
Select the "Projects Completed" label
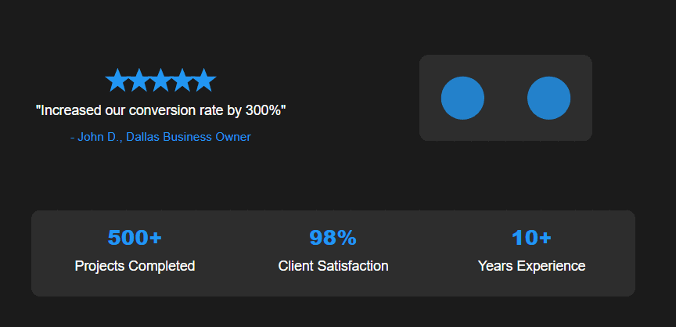tap(135, 266)
